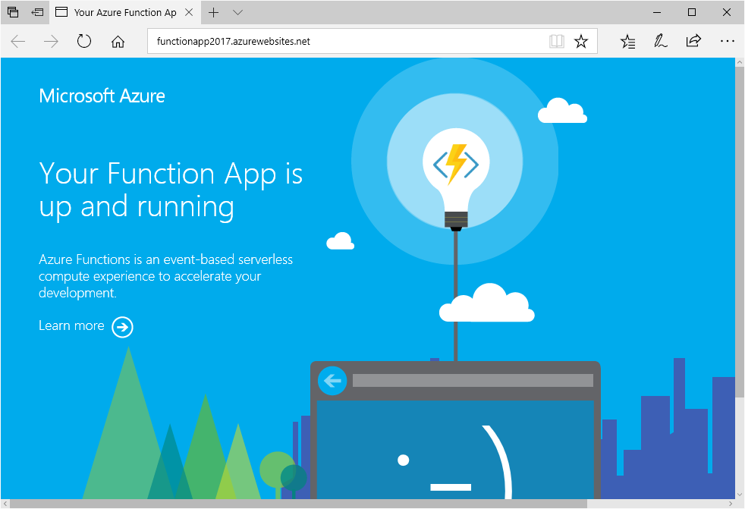Click the vertical scrollbar down arrow

(740, 493)
